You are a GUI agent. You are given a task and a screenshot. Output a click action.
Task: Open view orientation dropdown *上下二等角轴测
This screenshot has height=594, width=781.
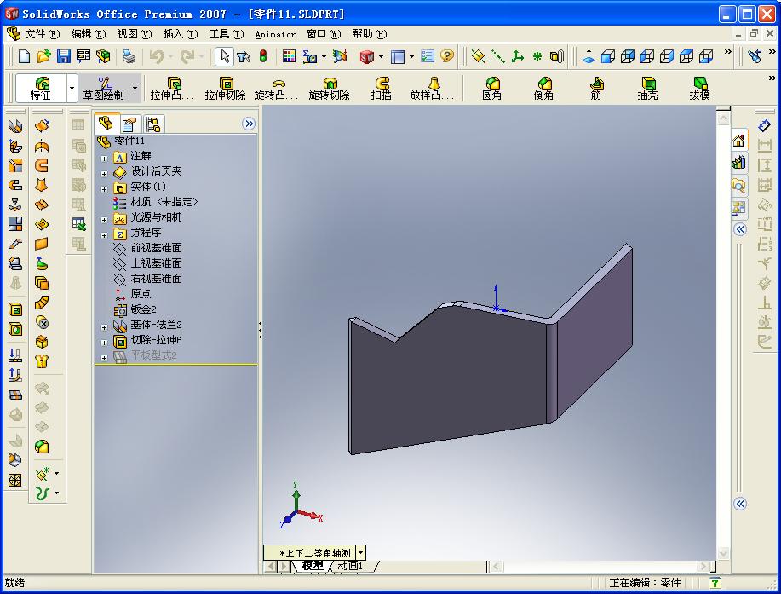click(361, 552)
